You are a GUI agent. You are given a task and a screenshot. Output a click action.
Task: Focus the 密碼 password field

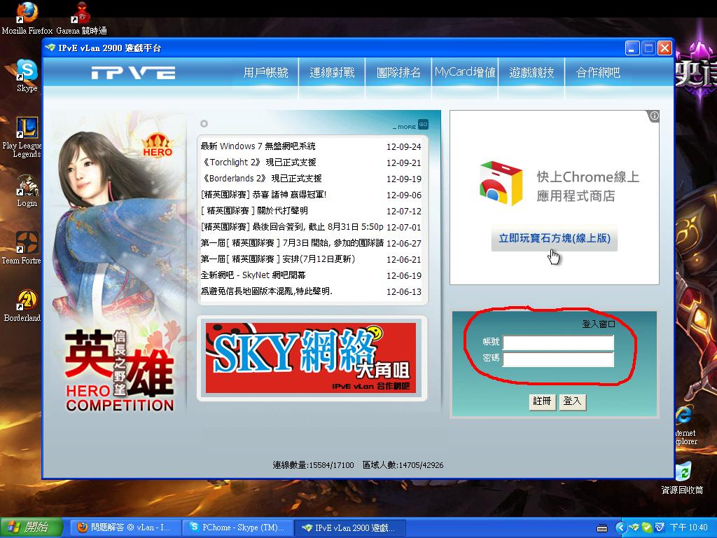(x=558, y=359)
